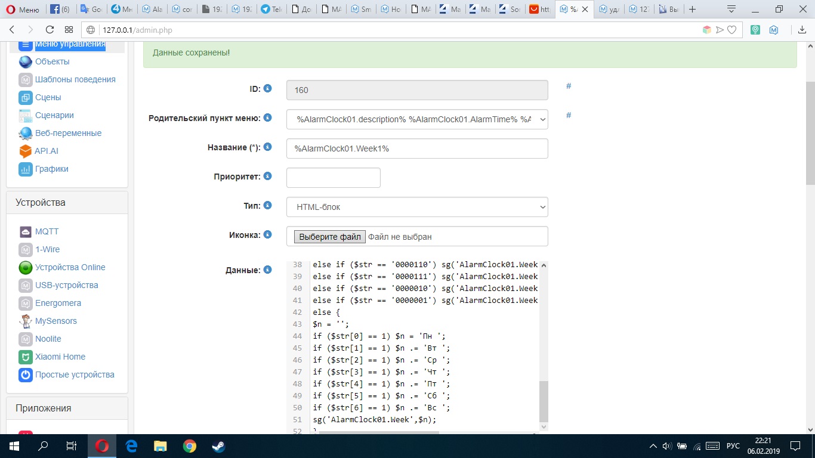Open the Веб-переменные sidebar icon
This screenshot has height=458, width=815.
pos(26,134)
